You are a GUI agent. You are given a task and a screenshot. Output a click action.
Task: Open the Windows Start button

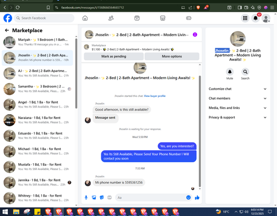[x=5, y=212]
